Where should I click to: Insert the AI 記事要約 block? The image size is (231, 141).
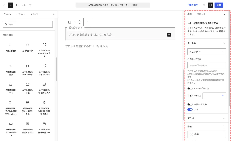pyautogui.click(x=11, y=47)
